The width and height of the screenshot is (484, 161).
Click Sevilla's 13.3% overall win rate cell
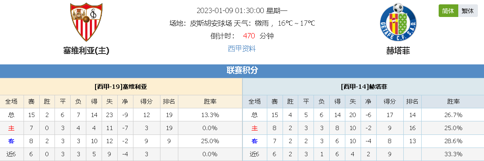tap(210, 115)
